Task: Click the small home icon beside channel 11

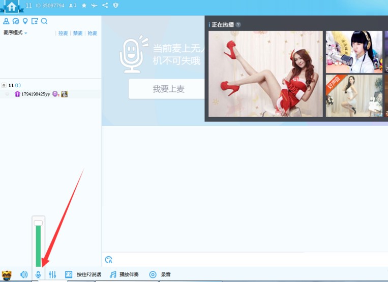Action: 4,85
